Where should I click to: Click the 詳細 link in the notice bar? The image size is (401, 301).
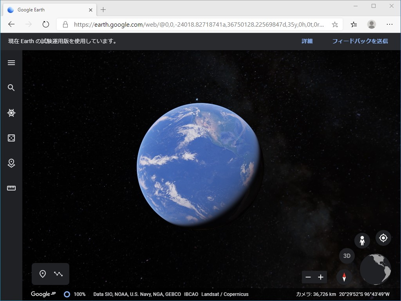click(307, 41)
